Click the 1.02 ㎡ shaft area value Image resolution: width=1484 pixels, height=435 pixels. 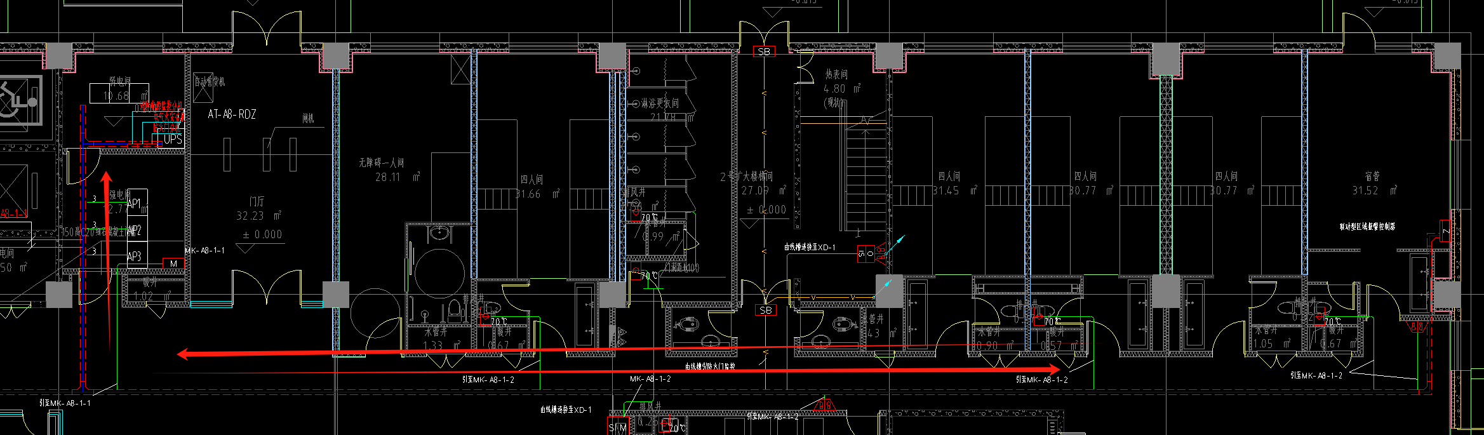pos(152,296)
